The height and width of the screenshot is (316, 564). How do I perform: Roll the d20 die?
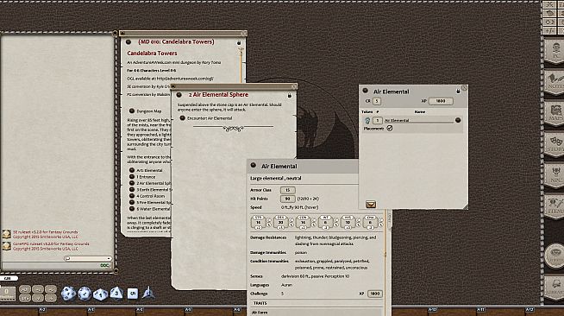[68, 294]
